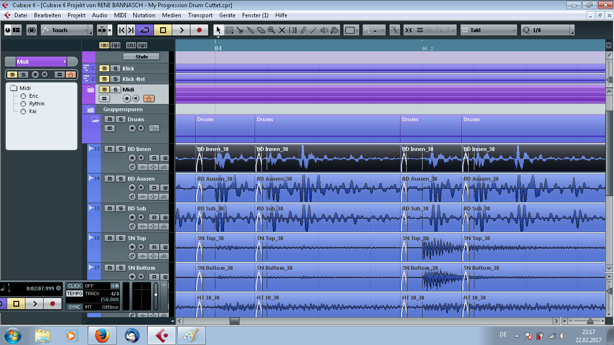This screenshot has width=614, height=345.
Task: Solo the Klick 4tel track
Action: tap(115, 79)
